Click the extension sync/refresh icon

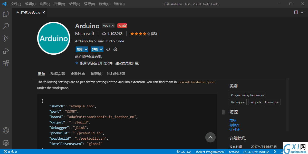pos(108,49)
